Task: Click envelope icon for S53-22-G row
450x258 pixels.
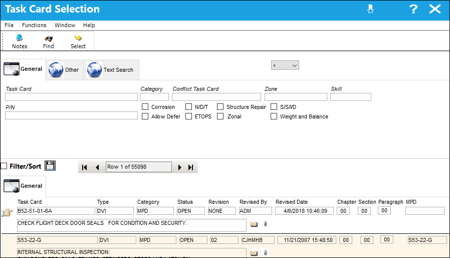Action: click(x=254, y=253)
